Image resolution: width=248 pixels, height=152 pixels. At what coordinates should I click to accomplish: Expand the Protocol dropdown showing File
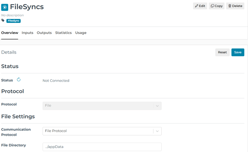pyautogui.click(x=102, y=106)
